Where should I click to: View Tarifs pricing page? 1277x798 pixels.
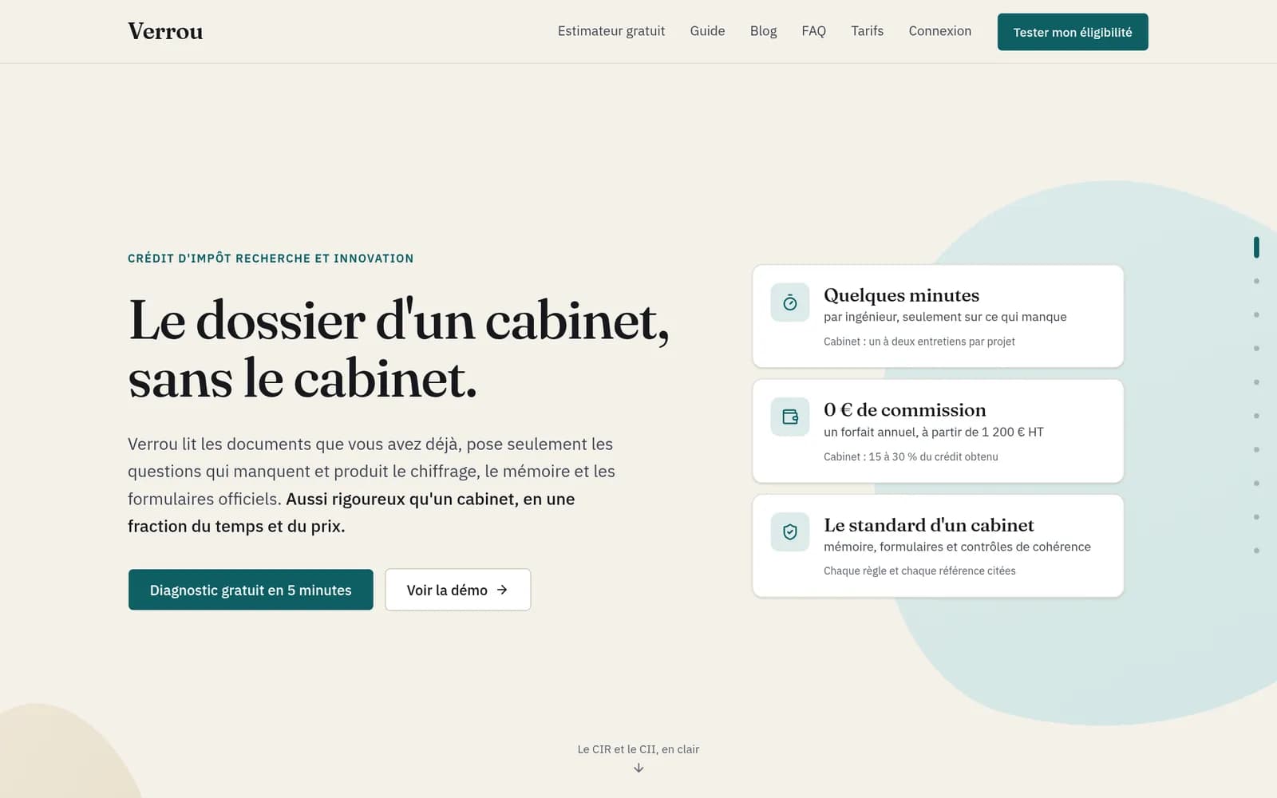pos(867,31)
